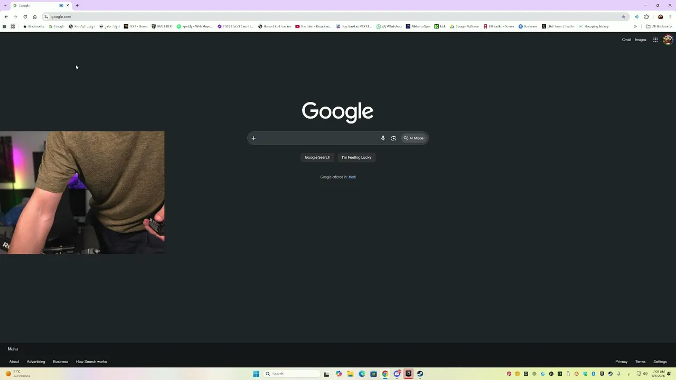
Task: Open the Privacy footer link
Action: (622, 362)
